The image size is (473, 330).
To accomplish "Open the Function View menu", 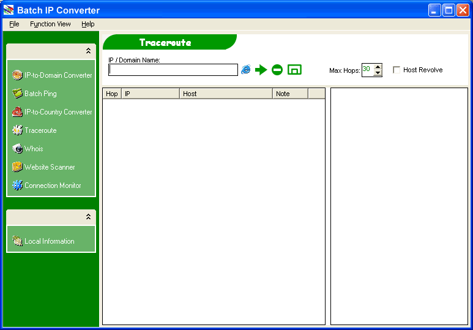I will (x=50, y=24).
